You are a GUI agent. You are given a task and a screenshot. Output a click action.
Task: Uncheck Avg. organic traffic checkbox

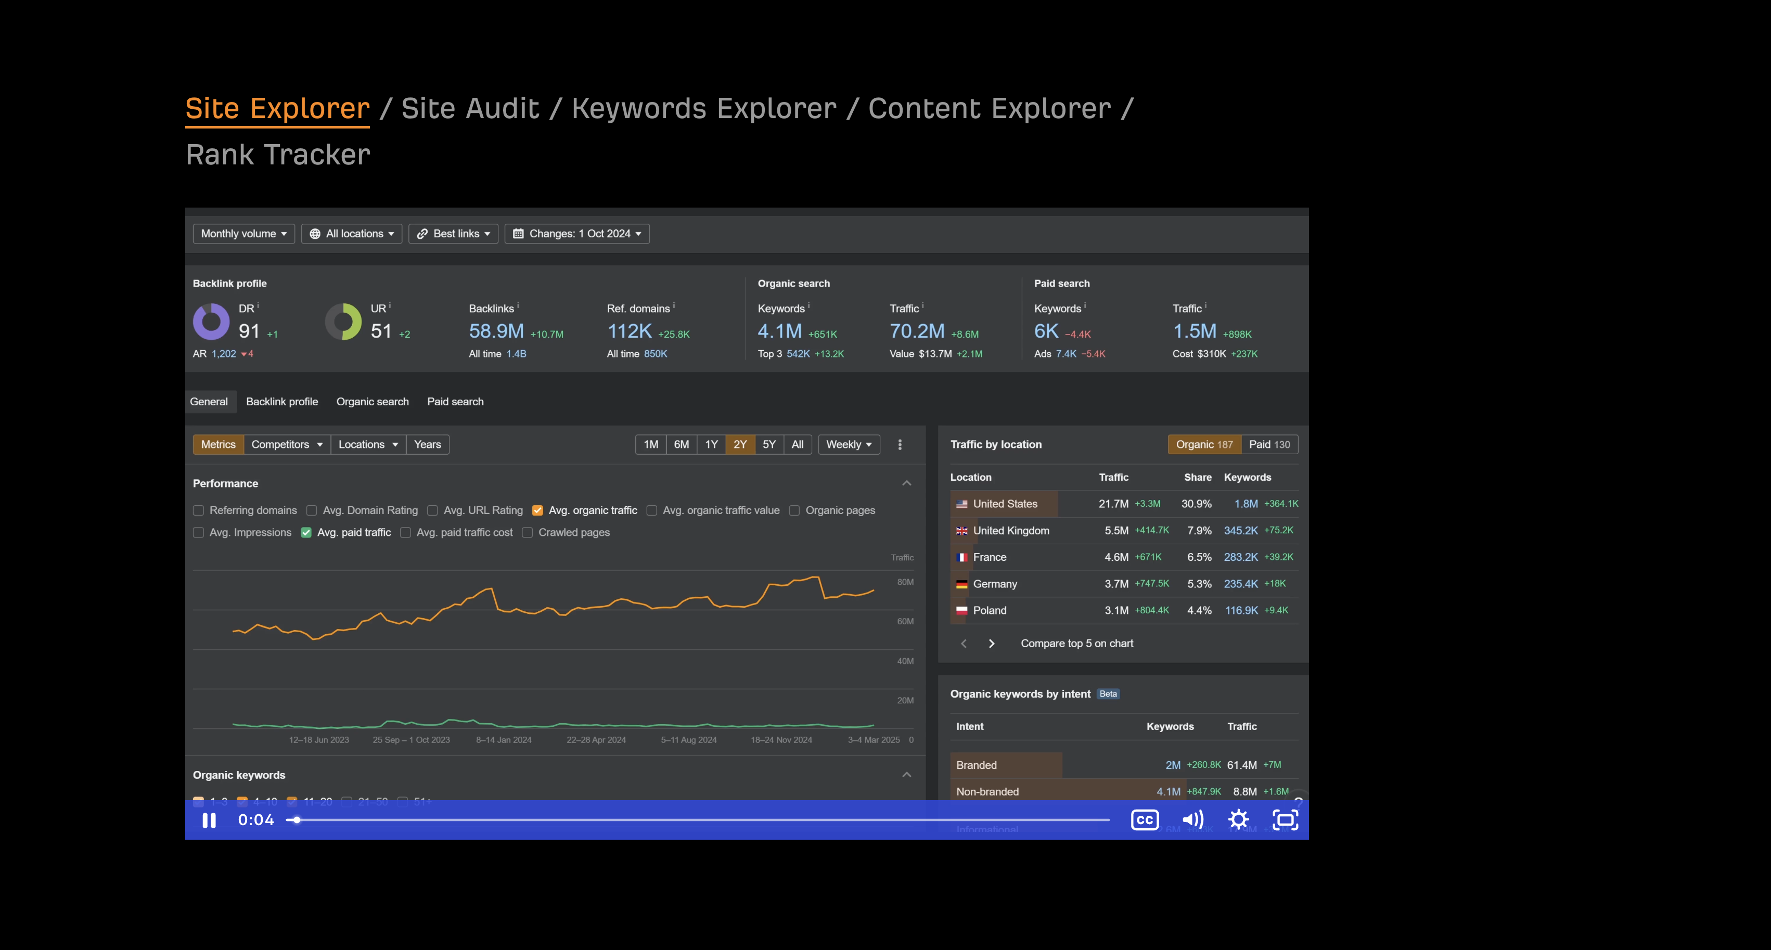537,511
